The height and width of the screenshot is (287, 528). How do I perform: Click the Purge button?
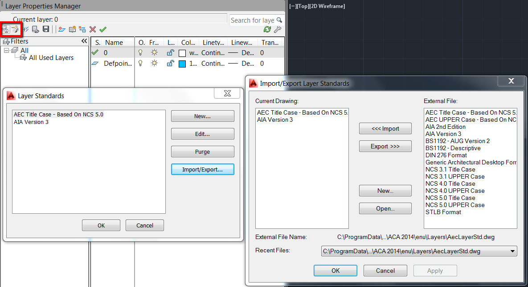tap(202, 152)
